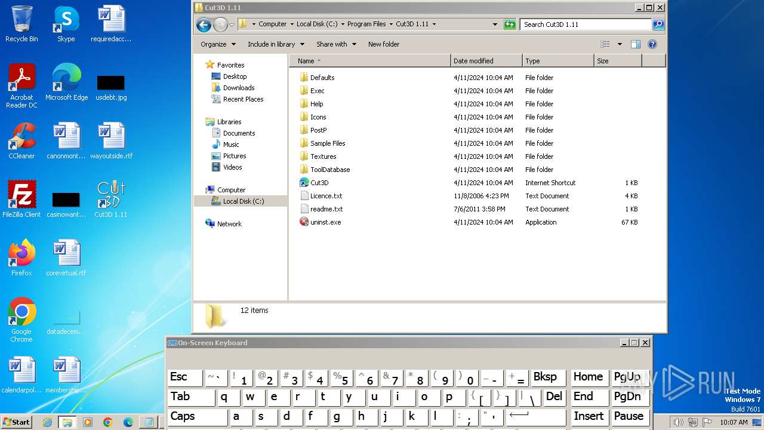This screenshot has width=764, height=430.
Task: Open Chrome from the taskbar
Action: (x=108, y=422)
